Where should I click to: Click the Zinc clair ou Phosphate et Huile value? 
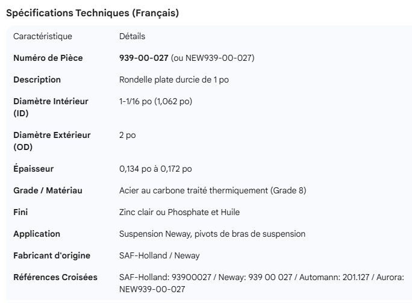coord(184,212)
